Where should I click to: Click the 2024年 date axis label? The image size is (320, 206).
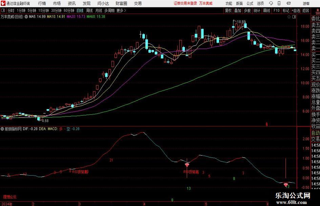[7, 204]
